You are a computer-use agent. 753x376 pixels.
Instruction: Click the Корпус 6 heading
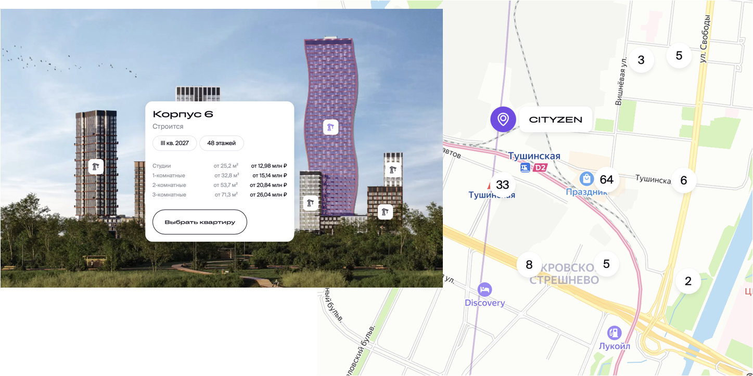(183, 114)
